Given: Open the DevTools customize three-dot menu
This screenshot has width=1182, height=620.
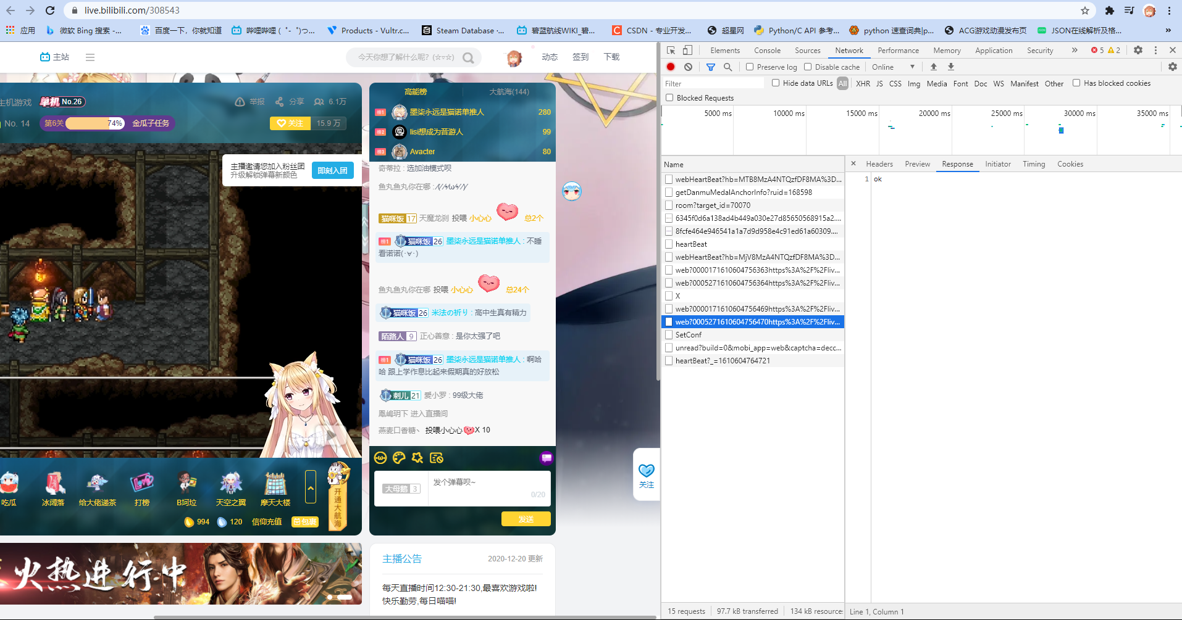Looking at the screenshot, I should pyautogui.click(x=1155, y=50).
